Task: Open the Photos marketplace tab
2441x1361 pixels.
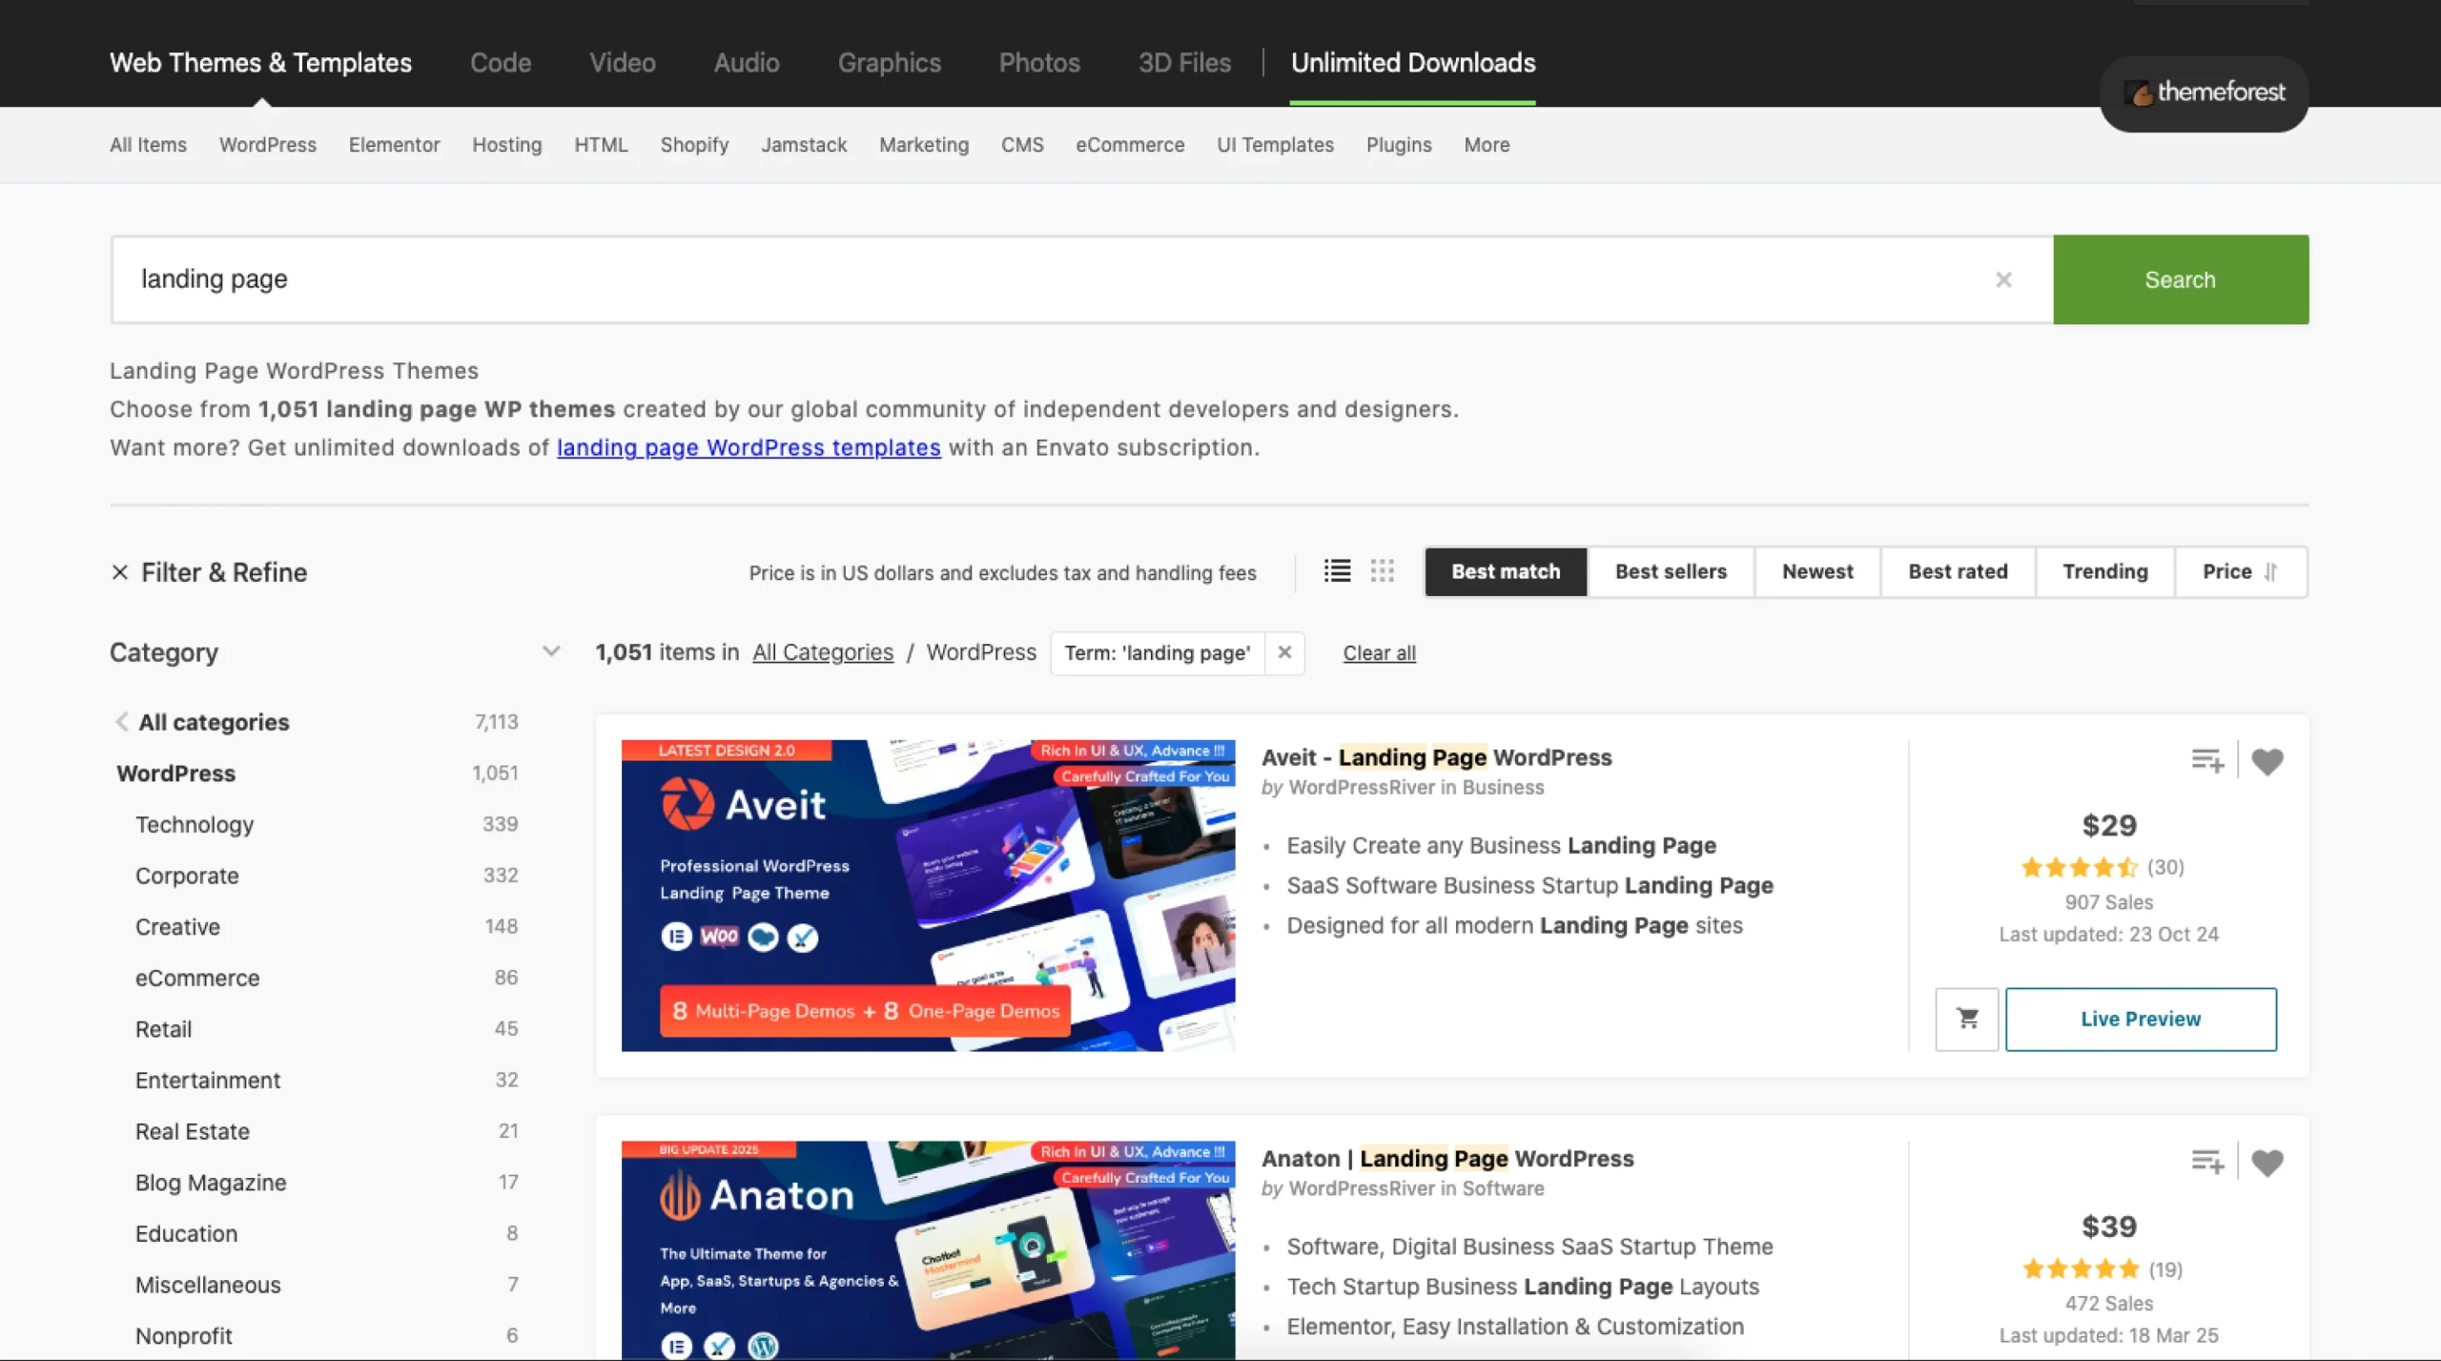Action: 1039,63
